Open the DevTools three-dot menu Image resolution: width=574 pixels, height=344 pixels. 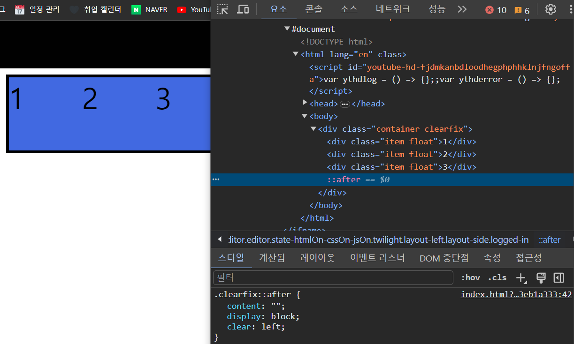tap(570, 9)
